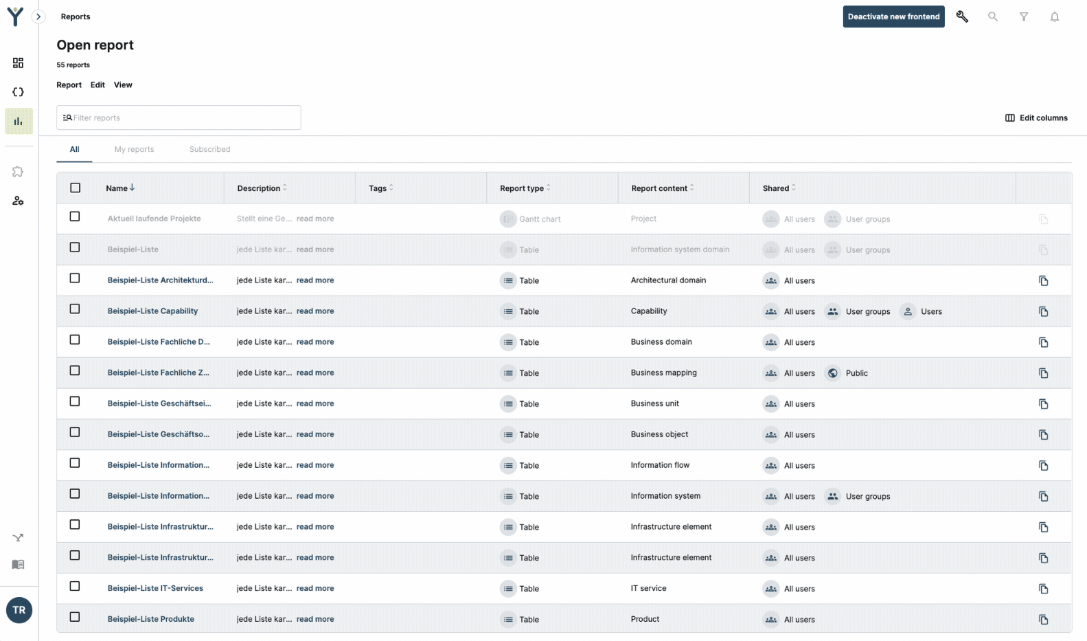Click the wrench tools icon
Image resolution: width=1087 pixels, height=641 pixels.
pyautogui.click(x=962, y=16)
